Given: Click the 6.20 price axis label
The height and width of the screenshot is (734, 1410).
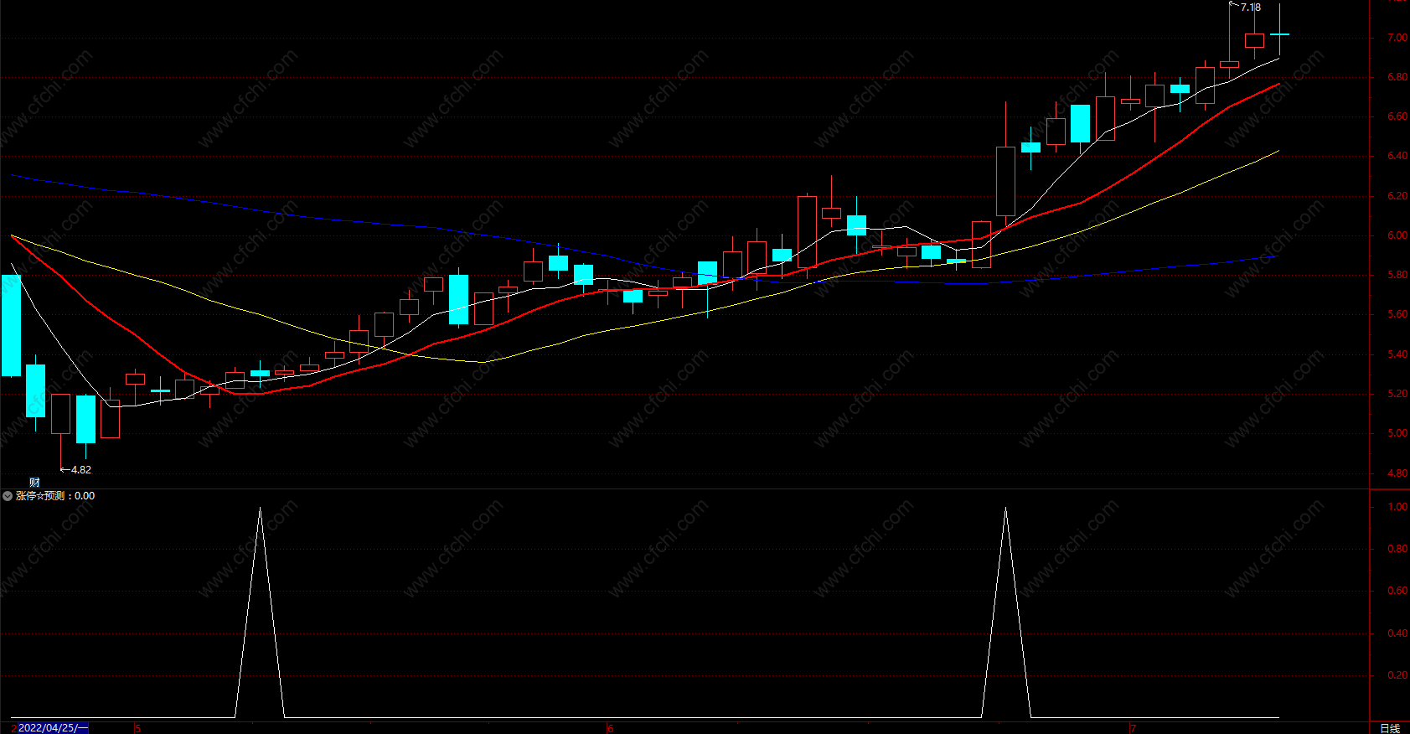Looking at the screenshot, I should click(x=1397, y=196).
